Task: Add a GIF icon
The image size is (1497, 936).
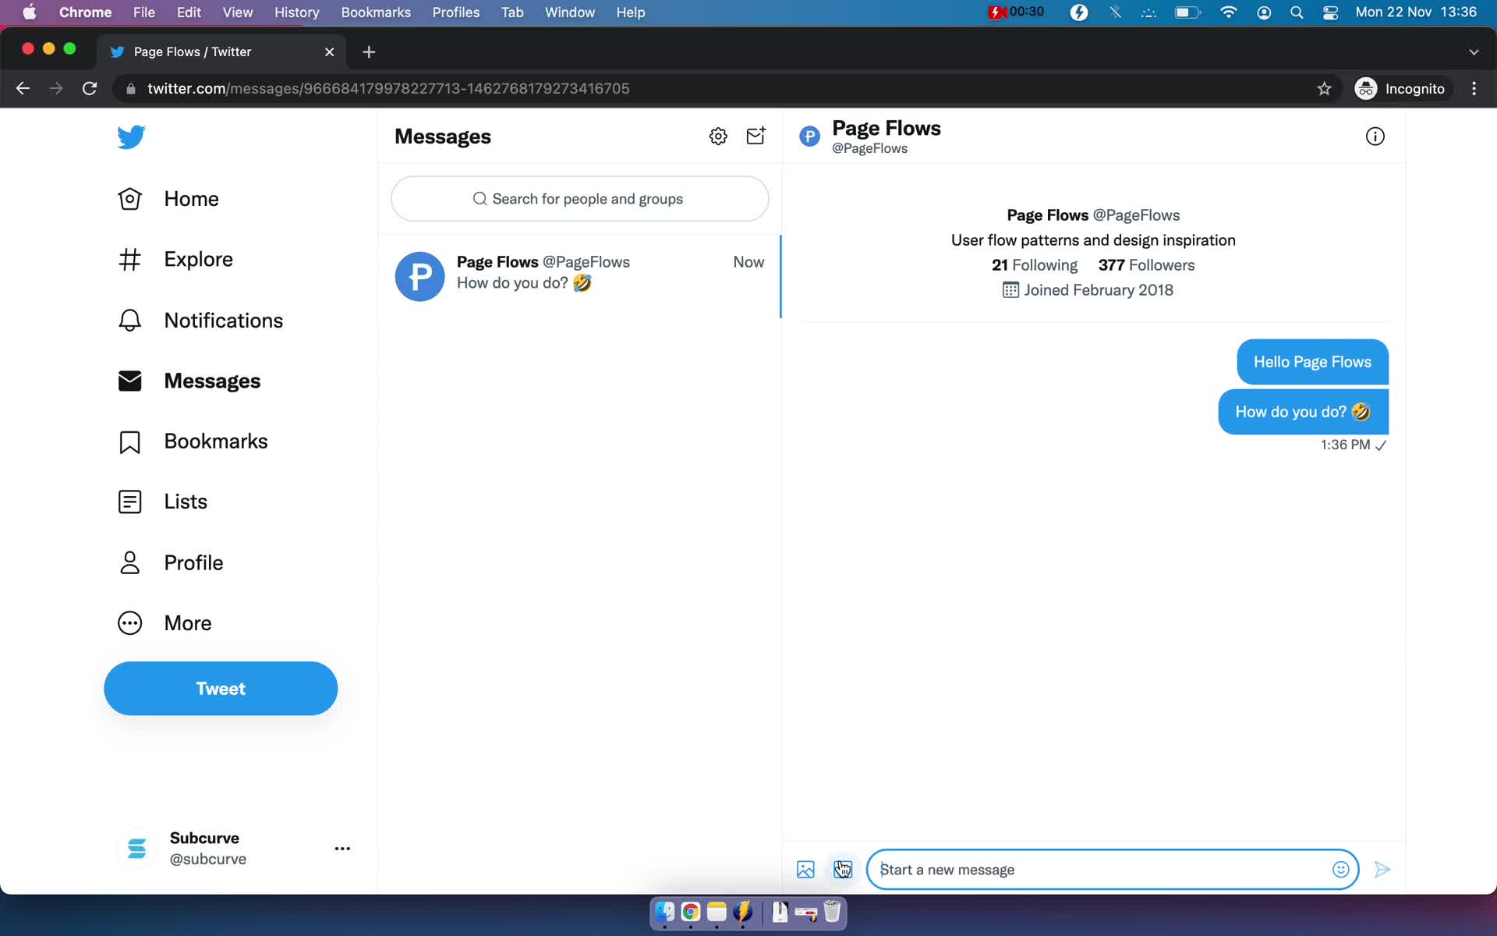Action: pyautogui.click(x=843, y=869)
